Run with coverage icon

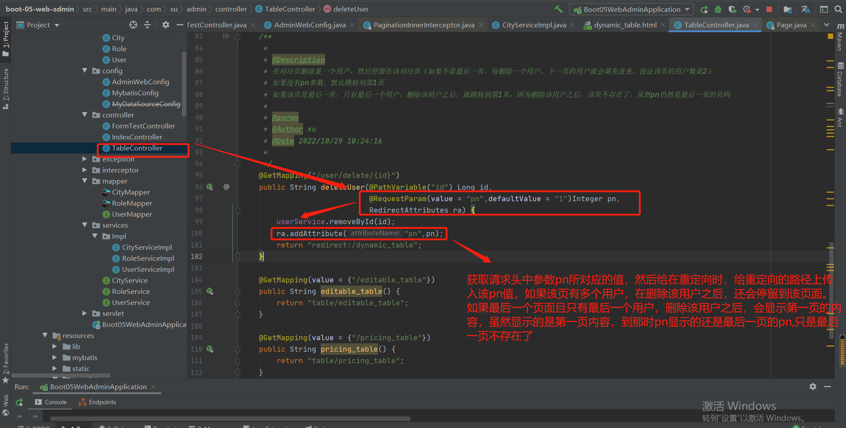coord(732,9)
